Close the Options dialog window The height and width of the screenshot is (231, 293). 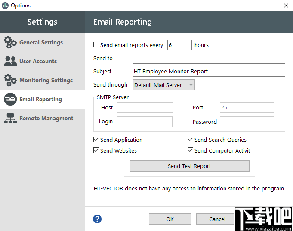pos(286,6)
